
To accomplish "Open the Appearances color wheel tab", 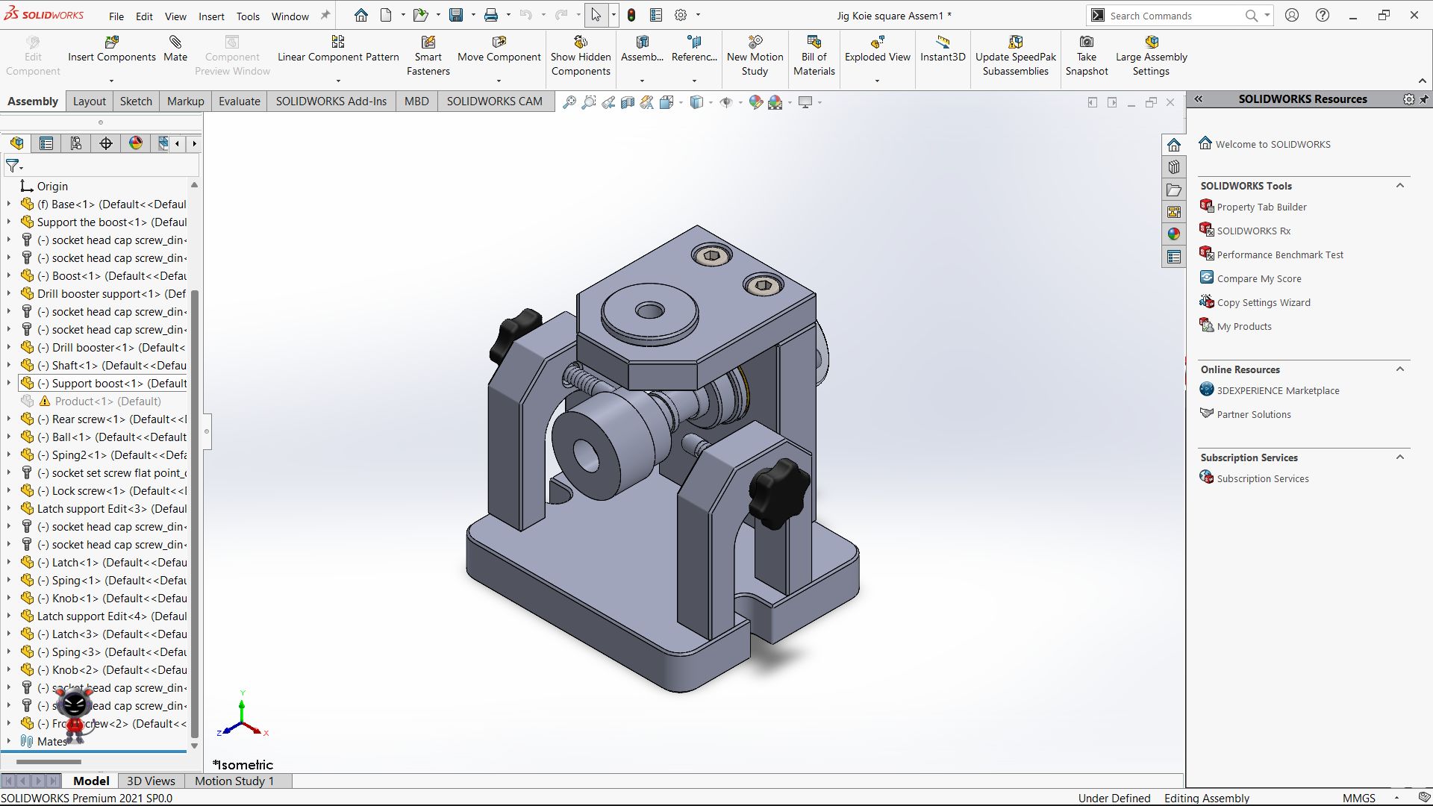I will click(1173, 234).
